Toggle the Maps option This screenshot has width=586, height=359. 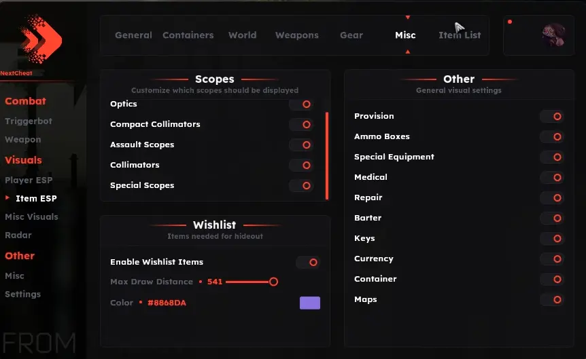[552, 300]
